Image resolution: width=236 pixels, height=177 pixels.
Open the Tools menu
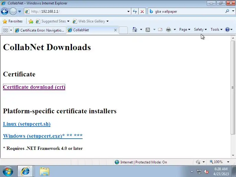[x=217, y=29]
